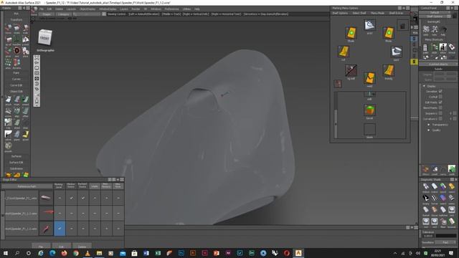Click Shelf Options button in Control Panel
Viewport: 459px width, 258px height.
coord(435,16)
